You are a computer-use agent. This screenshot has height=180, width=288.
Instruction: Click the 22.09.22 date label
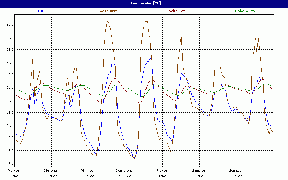(124, 176)
